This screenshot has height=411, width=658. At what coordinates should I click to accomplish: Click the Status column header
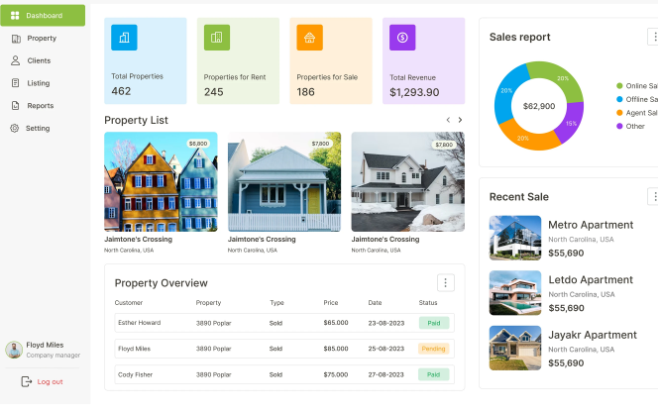428,303
